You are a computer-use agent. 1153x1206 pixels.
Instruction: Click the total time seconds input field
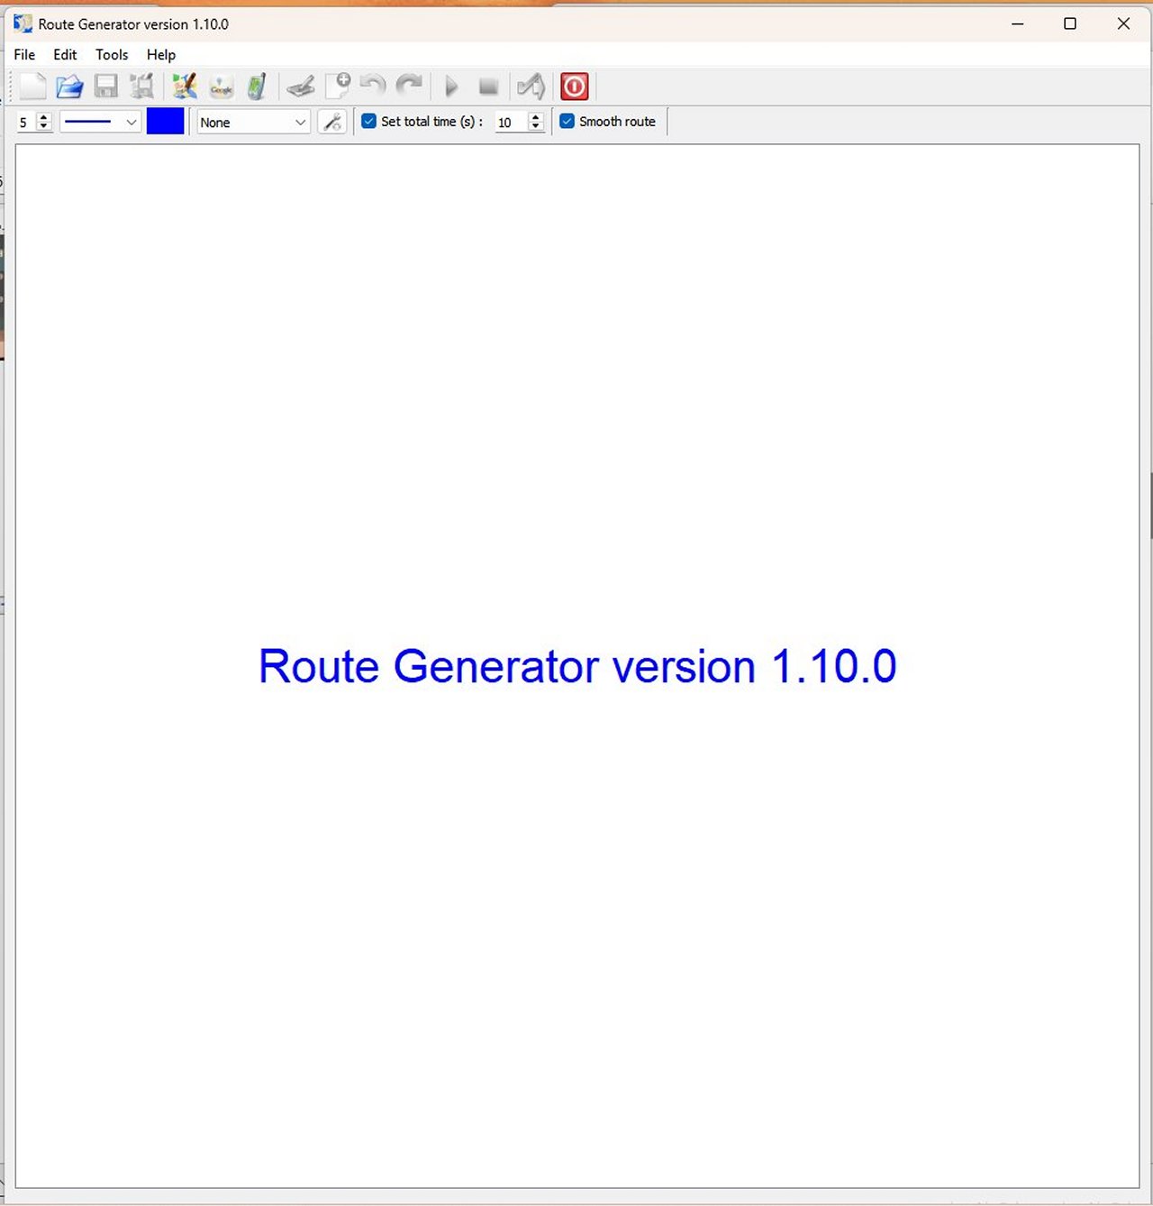tap(510, 122)
